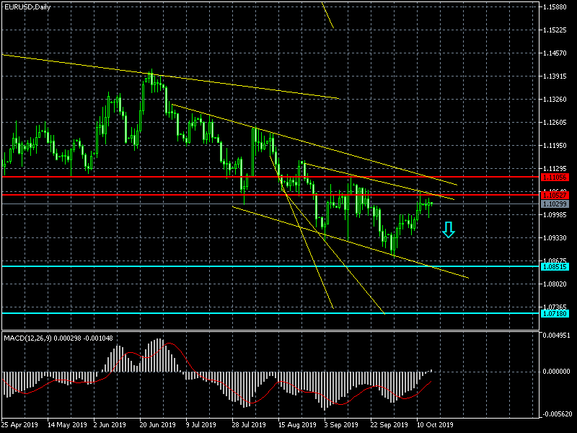577x433 pixels.
Task: Click the gray 1.10299 current price tag
Action: coord(555,204)
